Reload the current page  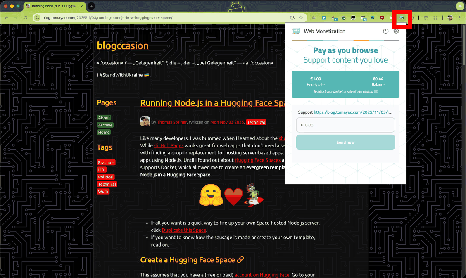26,18
